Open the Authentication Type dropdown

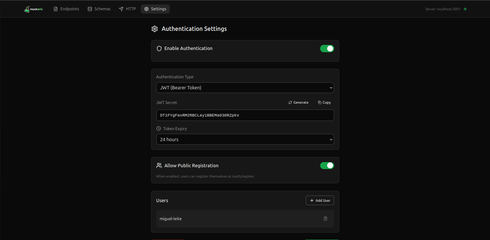coord(245,88)
